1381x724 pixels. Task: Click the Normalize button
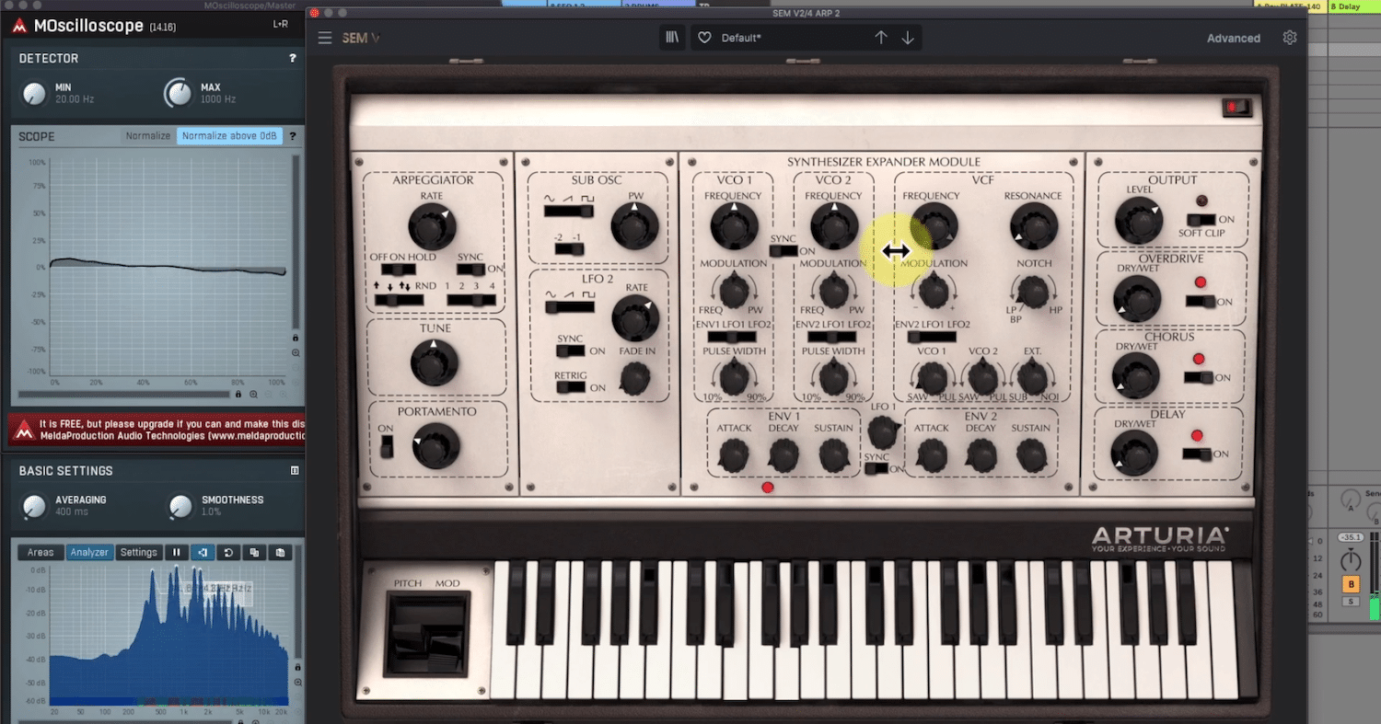[x=148, y=136]
